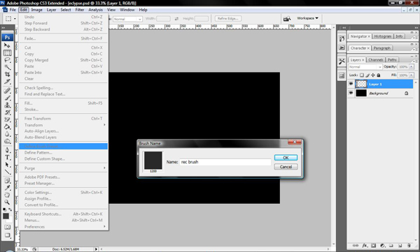
Task: Open layer blend mode Normal dropdown
Action: click(x=365, y=67)
